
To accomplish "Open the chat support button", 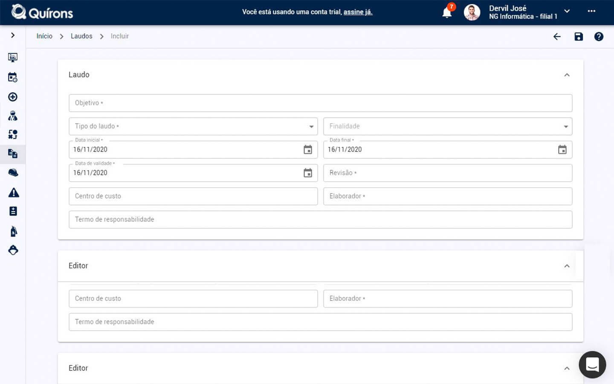I will pos(592,365).
